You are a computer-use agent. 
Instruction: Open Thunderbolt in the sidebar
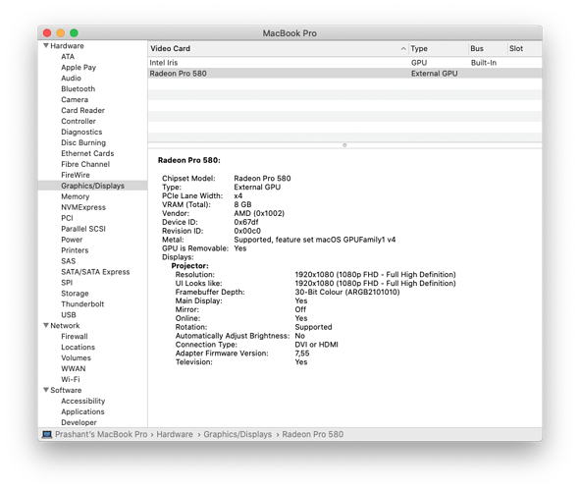coord(82,303)
